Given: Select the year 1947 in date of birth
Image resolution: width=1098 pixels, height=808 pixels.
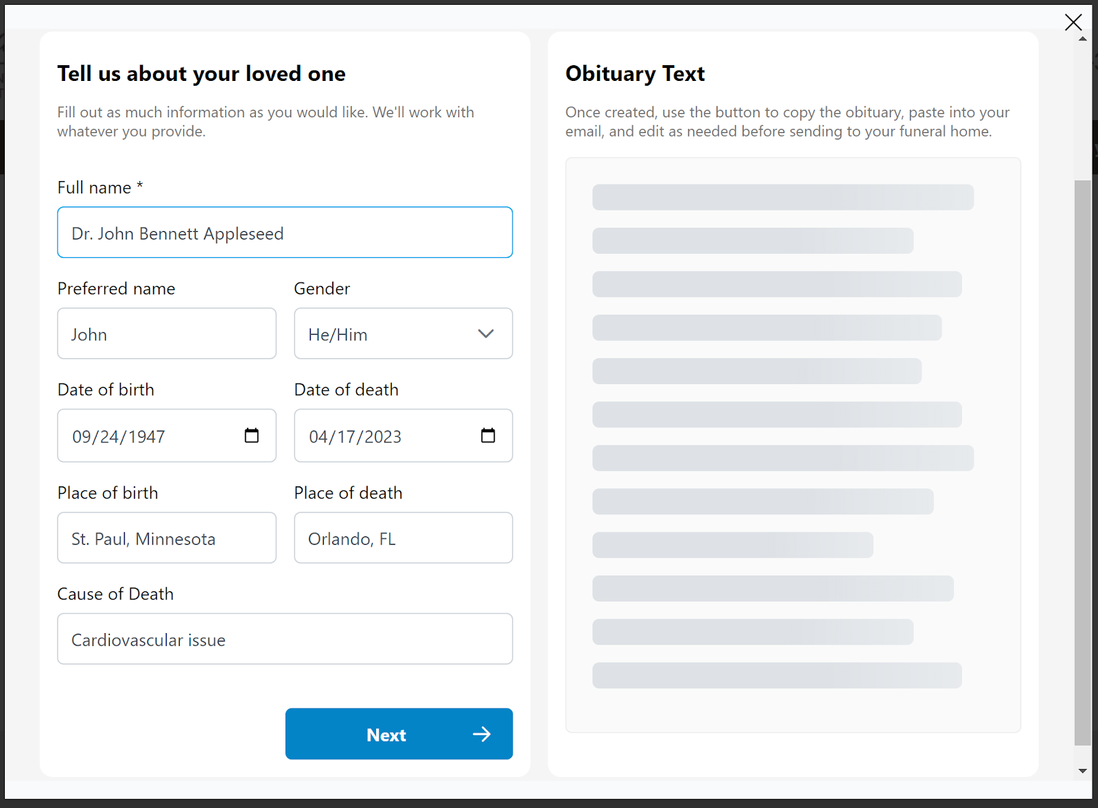Looking at the screenshot, I should pyautogui.click(x=147, y=437).
